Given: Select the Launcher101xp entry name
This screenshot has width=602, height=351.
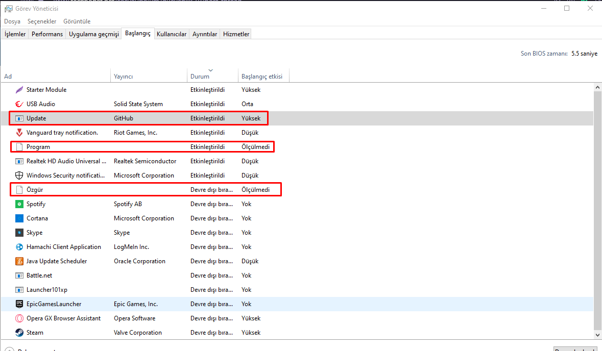Looking at the screenshot, I should pos(47,290).
